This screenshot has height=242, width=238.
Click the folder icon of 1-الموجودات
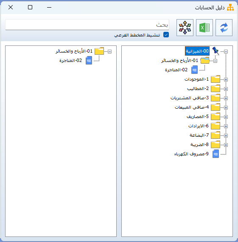[x=216, y=79]
